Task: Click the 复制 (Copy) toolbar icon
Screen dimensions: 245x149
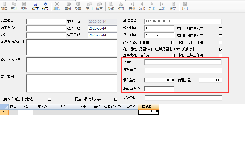Action: [14, 6]
